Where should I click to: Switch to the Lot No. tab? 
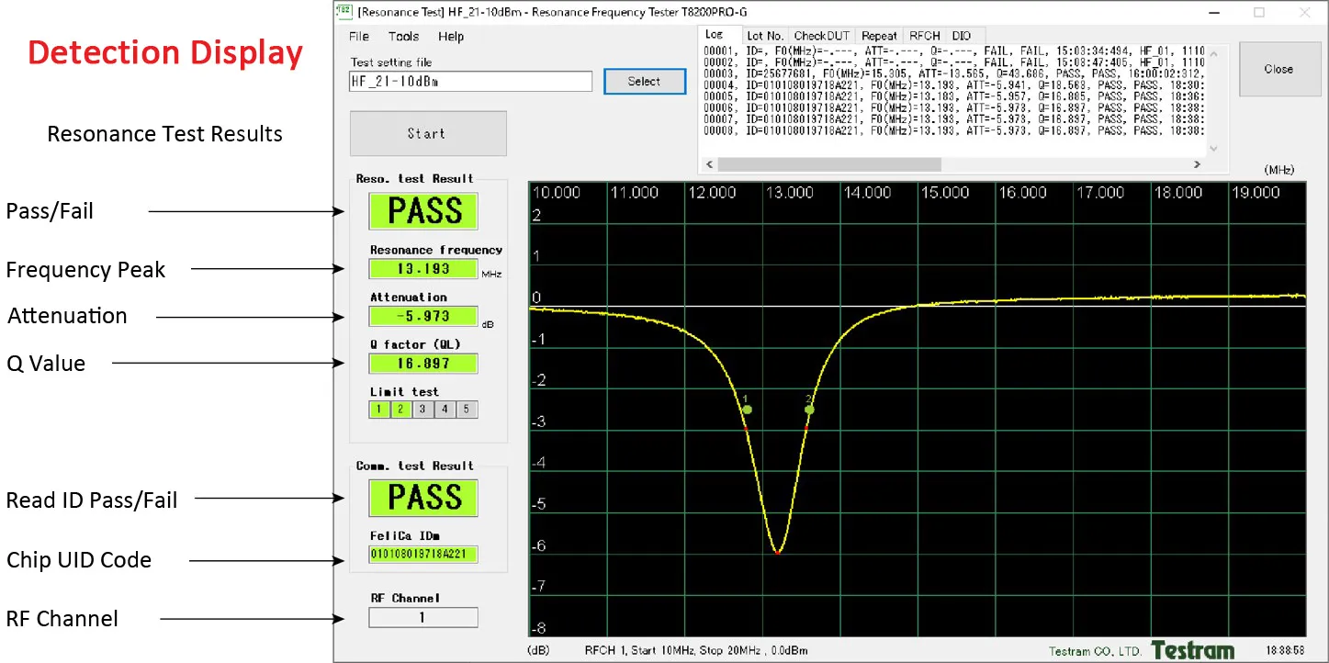765,36
